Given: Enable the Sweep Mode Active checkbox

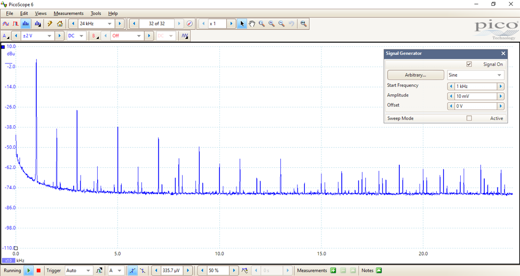Looking at the screenshot, I should 469,118.
